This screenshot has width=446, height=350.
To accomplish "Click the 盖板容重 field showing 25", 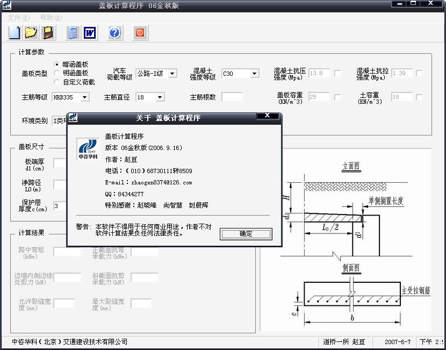I will [319, 97].
